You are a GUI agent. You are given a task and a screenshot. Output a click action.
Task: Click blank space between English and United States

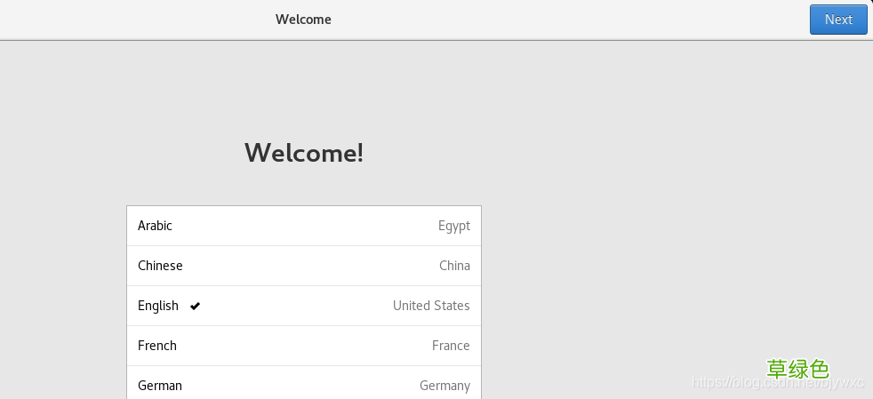[x=295, y=306]
